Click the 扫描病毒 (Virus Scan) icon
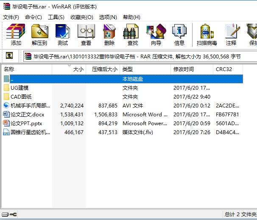Screen dimensions: 257x220 tap(207, 31)
